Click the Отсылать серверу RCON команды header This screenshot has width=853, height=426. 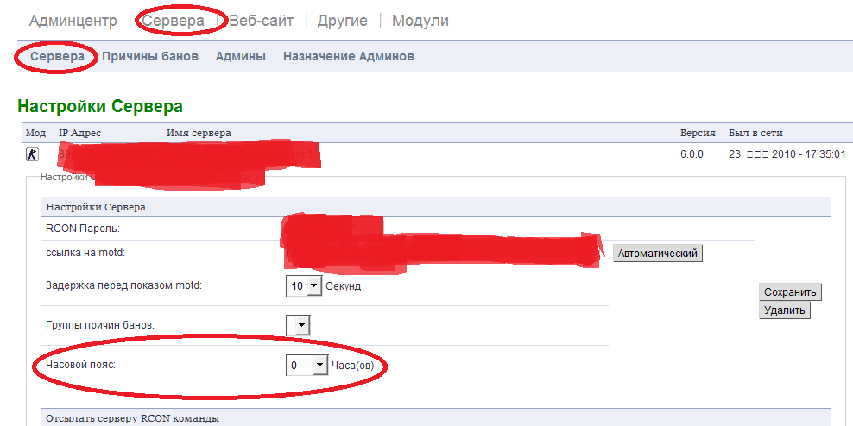(x=133, y=418)
